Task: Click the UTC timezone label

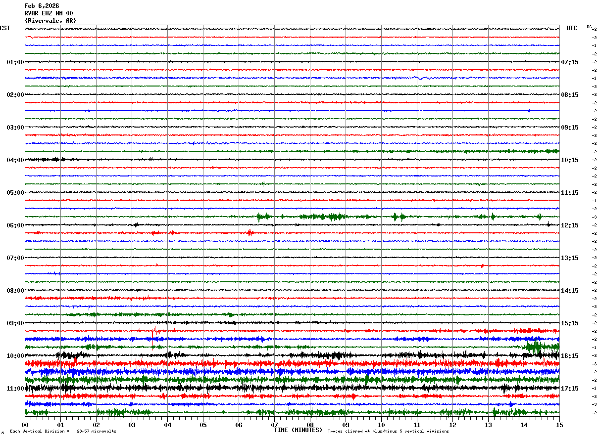Action: pyautogui.click(x=572, y=28)
